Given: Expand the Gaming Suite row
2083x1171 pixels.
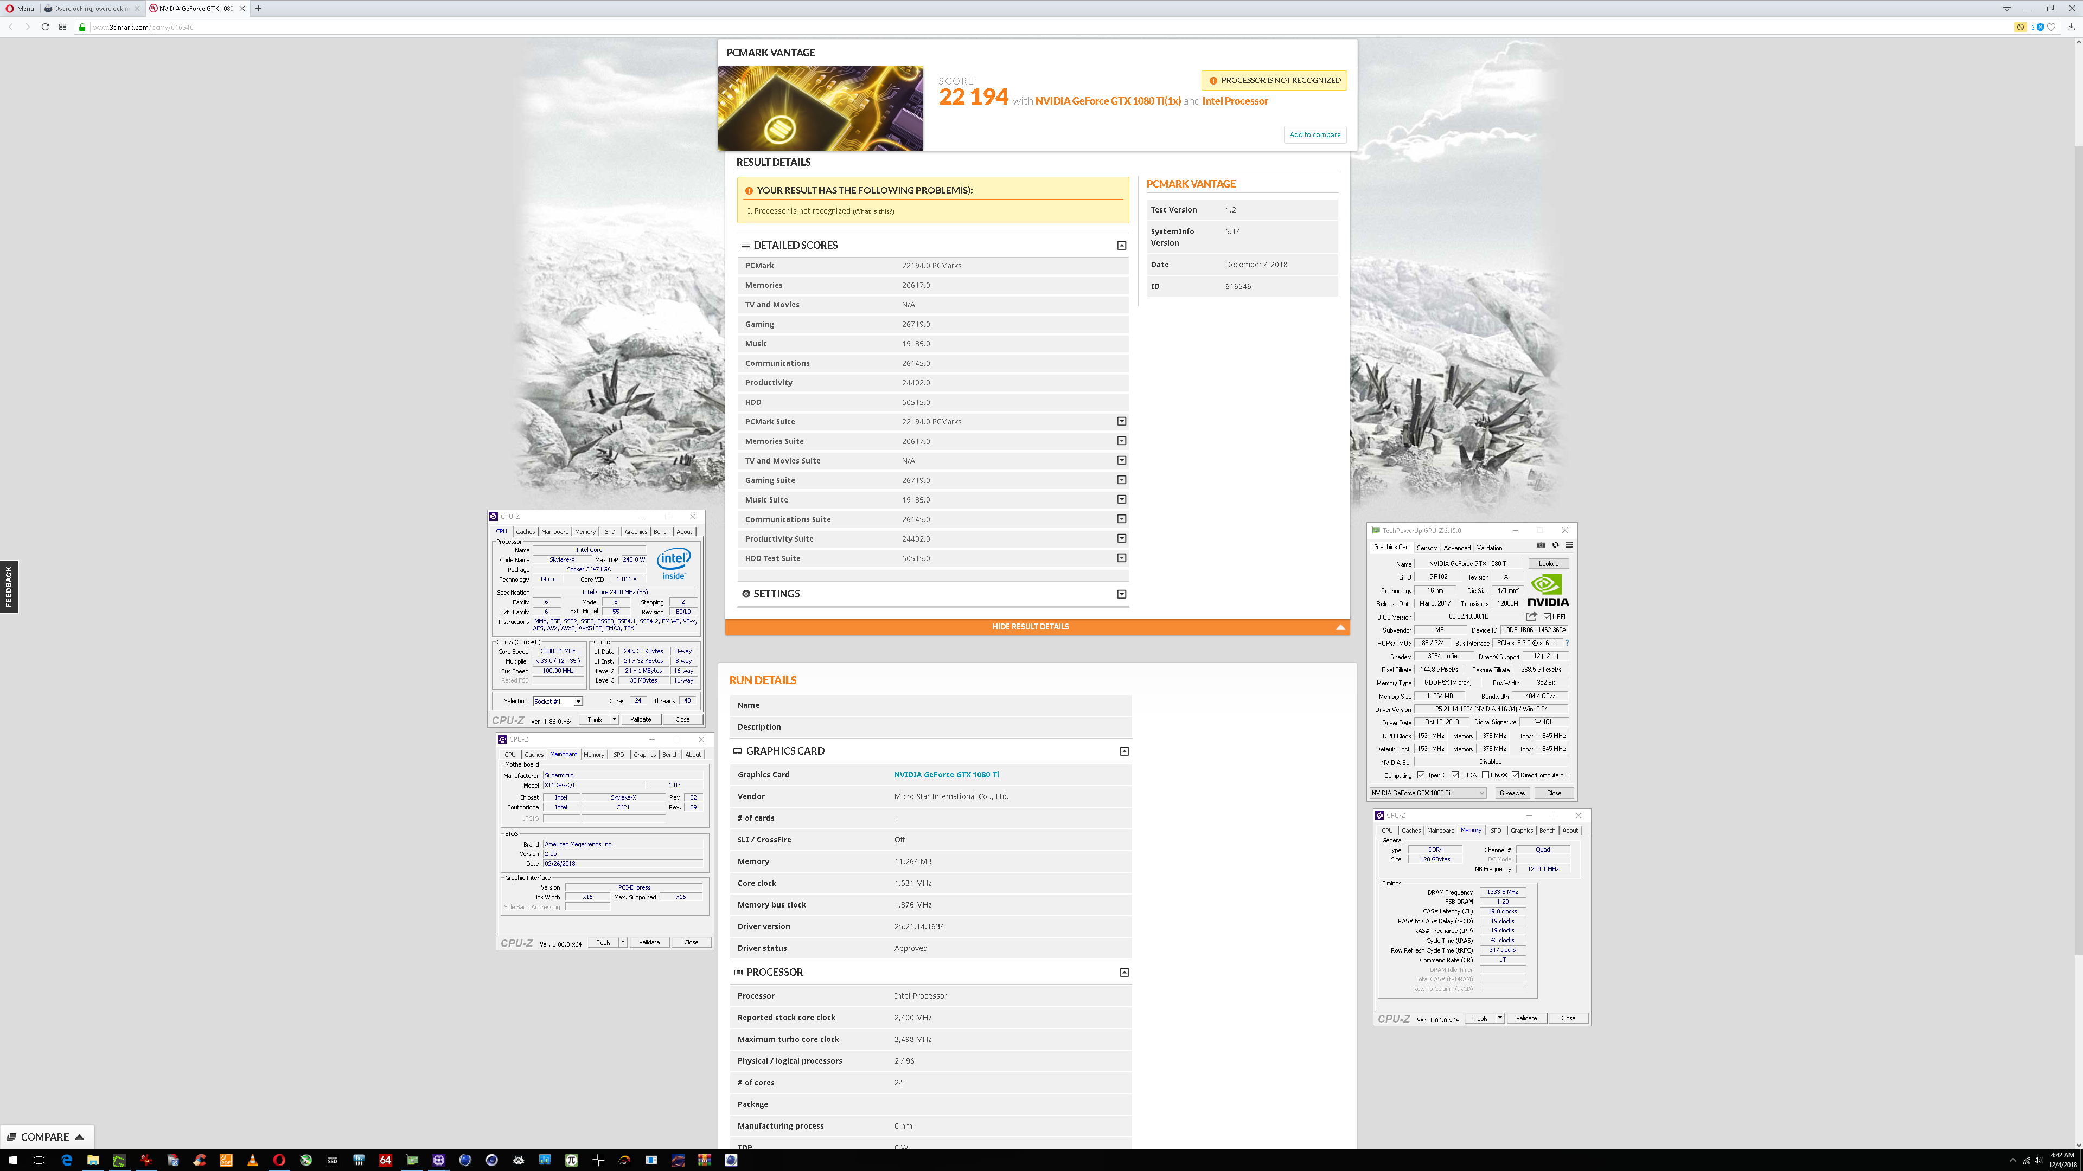Looking at the screenshot, I should [1122, 479].
